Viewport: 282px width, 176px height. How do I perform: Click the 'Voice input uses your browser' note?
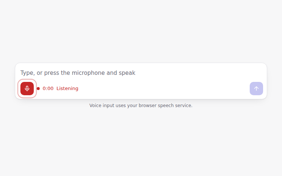(x=141, y=106)
